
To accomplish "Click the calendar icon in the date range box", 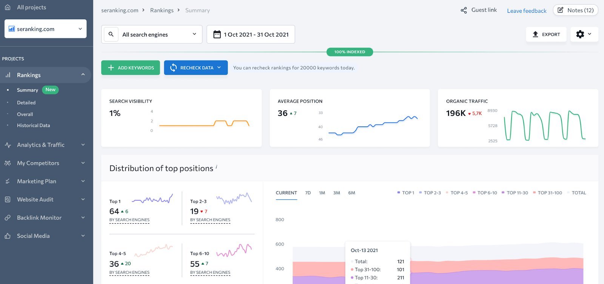I will pyautogui.click(x=217, y=34).
